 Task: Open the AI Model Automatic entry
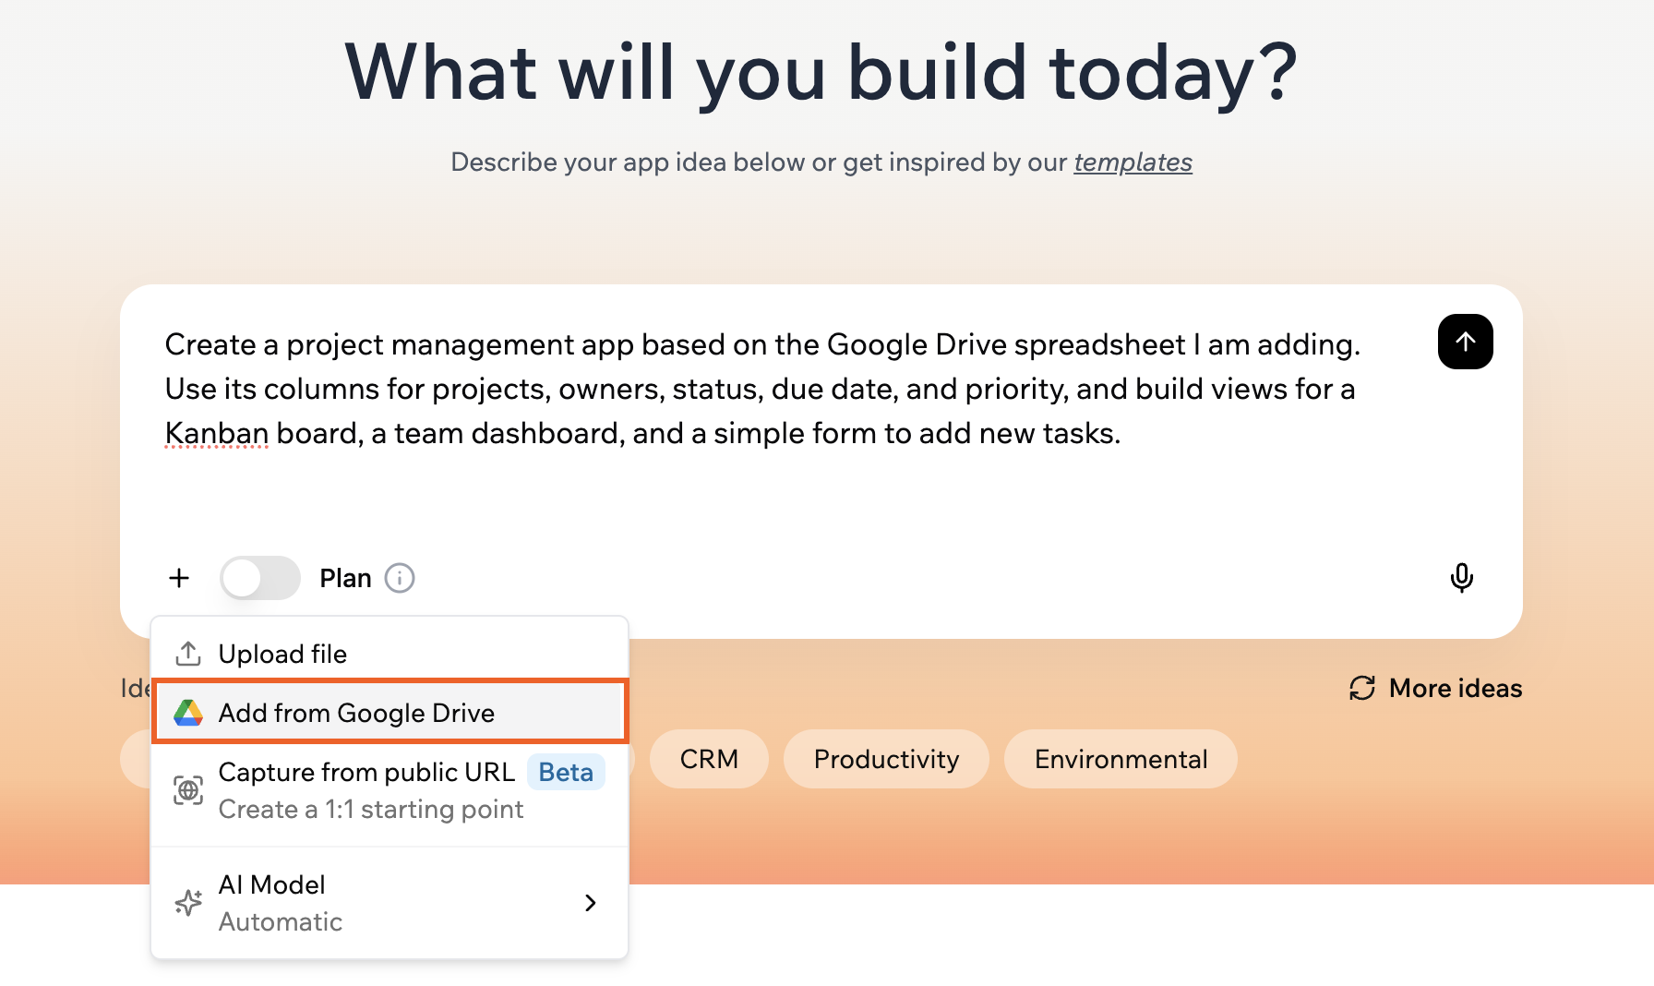click(x=390, y=903)
